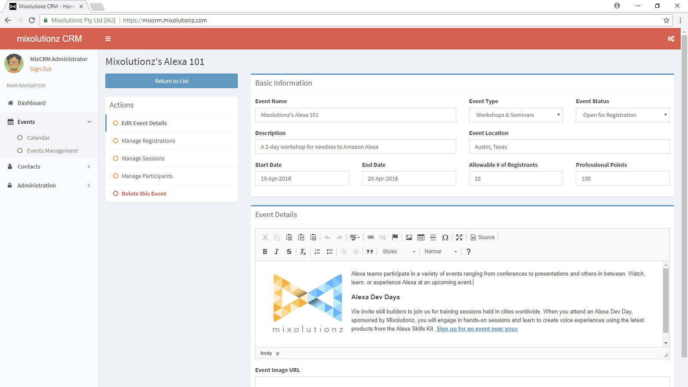This screenshot has height=387, width=688.
Task: Click the Allowable # of Registrants field
Action: 516,178
